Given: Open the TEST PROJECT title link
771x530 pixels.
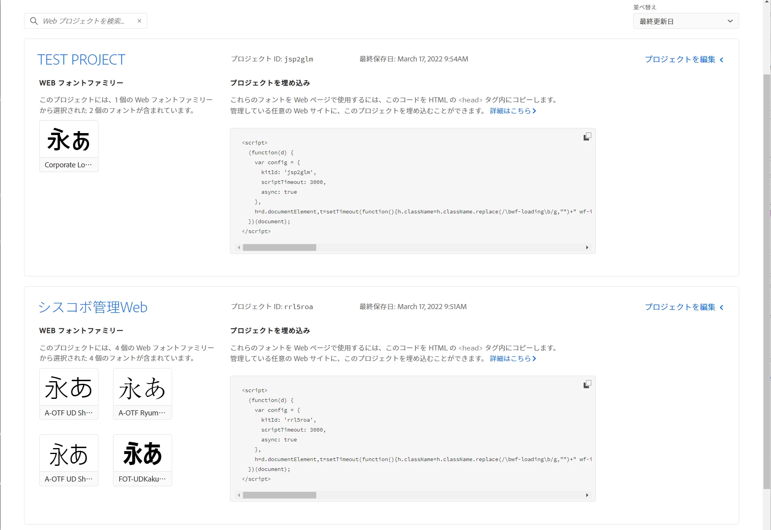Looking at the screenshot, I should coord(82,60).
